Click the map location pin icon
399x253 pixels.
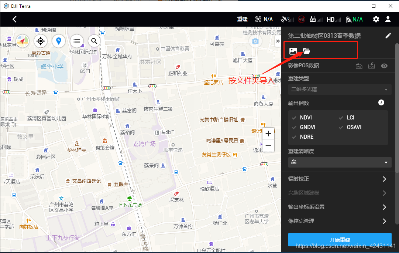click(59, 41)
